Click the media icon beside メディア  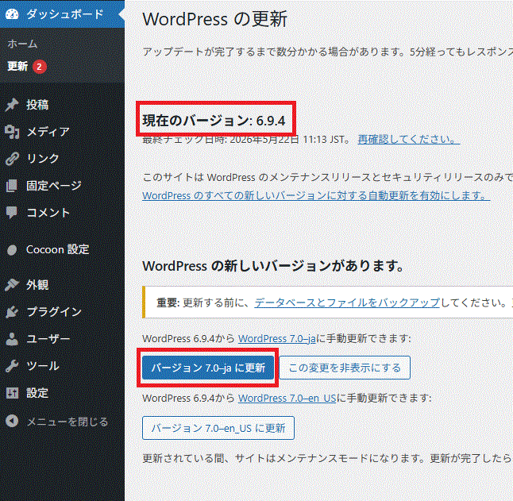tap(12, 132)
